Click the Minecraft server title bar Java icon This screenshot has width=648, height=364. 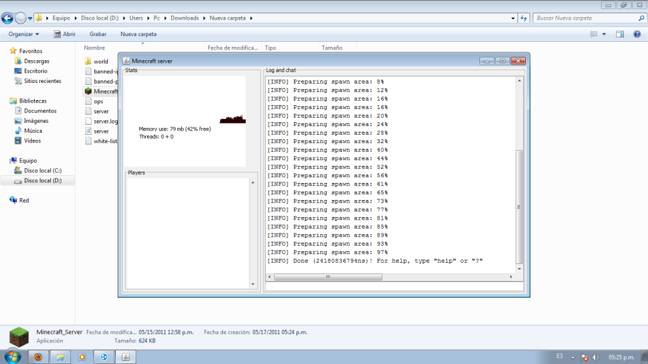click(x=126, y=61)
